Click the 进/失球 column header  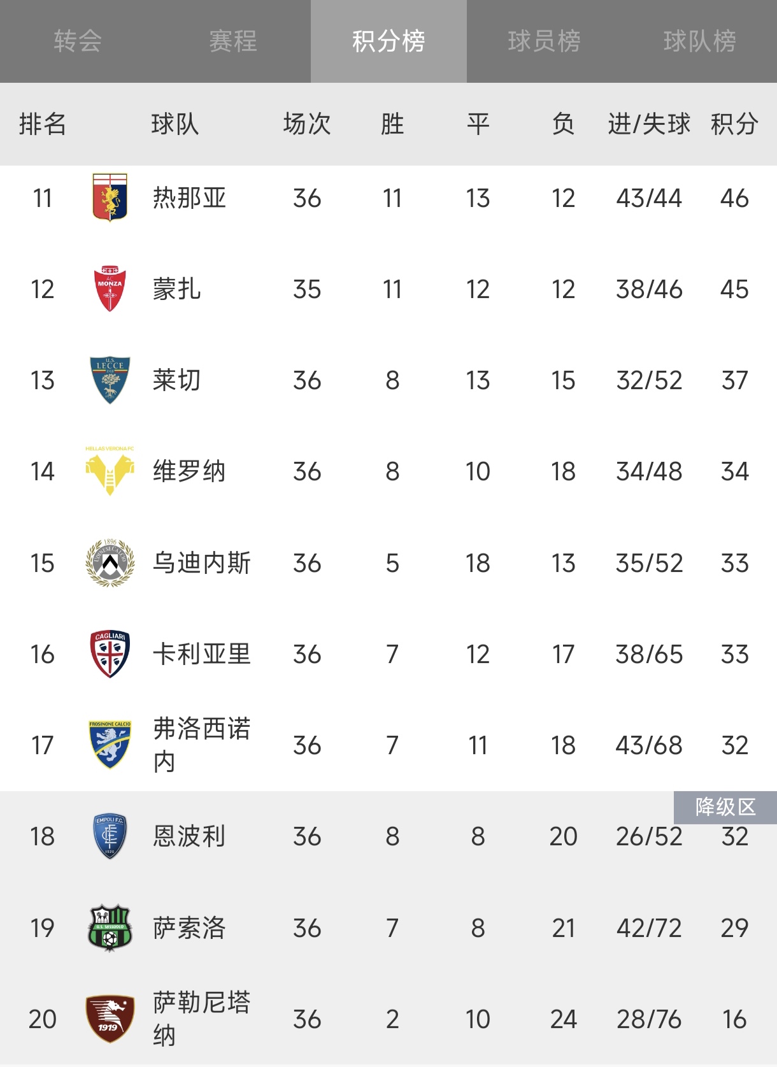click(x=648, y=124)
